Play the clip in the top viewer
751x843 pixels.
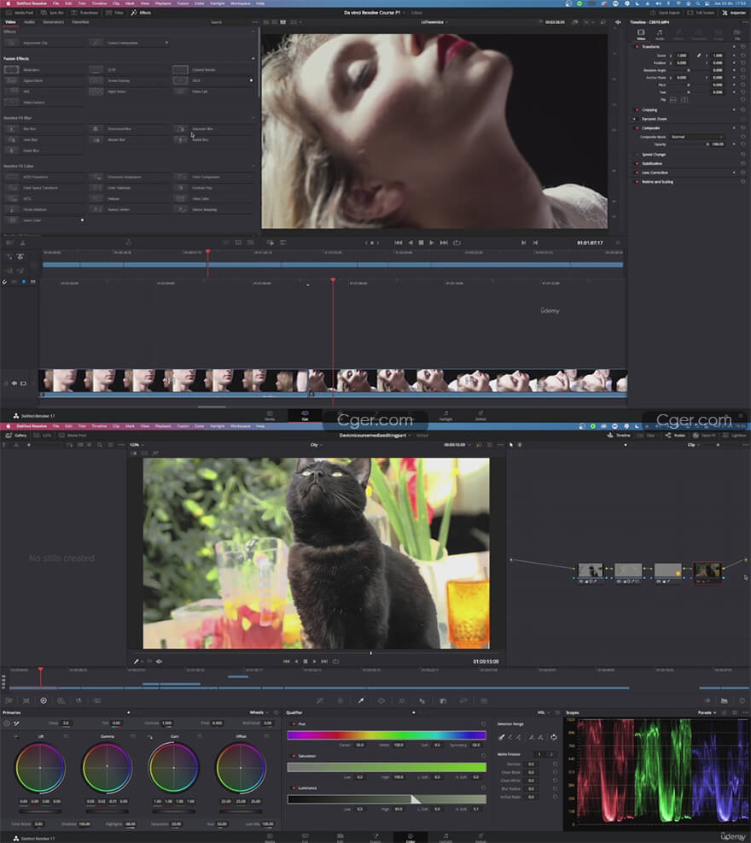click(x=432, y=243)
